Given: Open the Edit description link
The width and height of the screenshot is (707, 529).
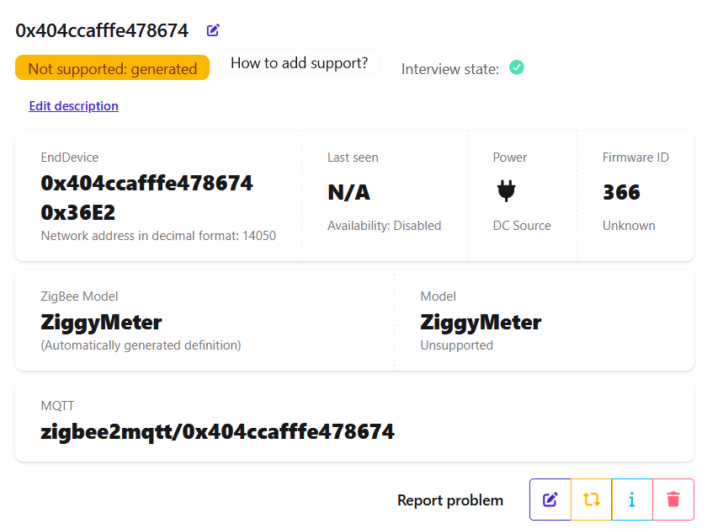Looking at the screenshot, I should pos(73,106).
